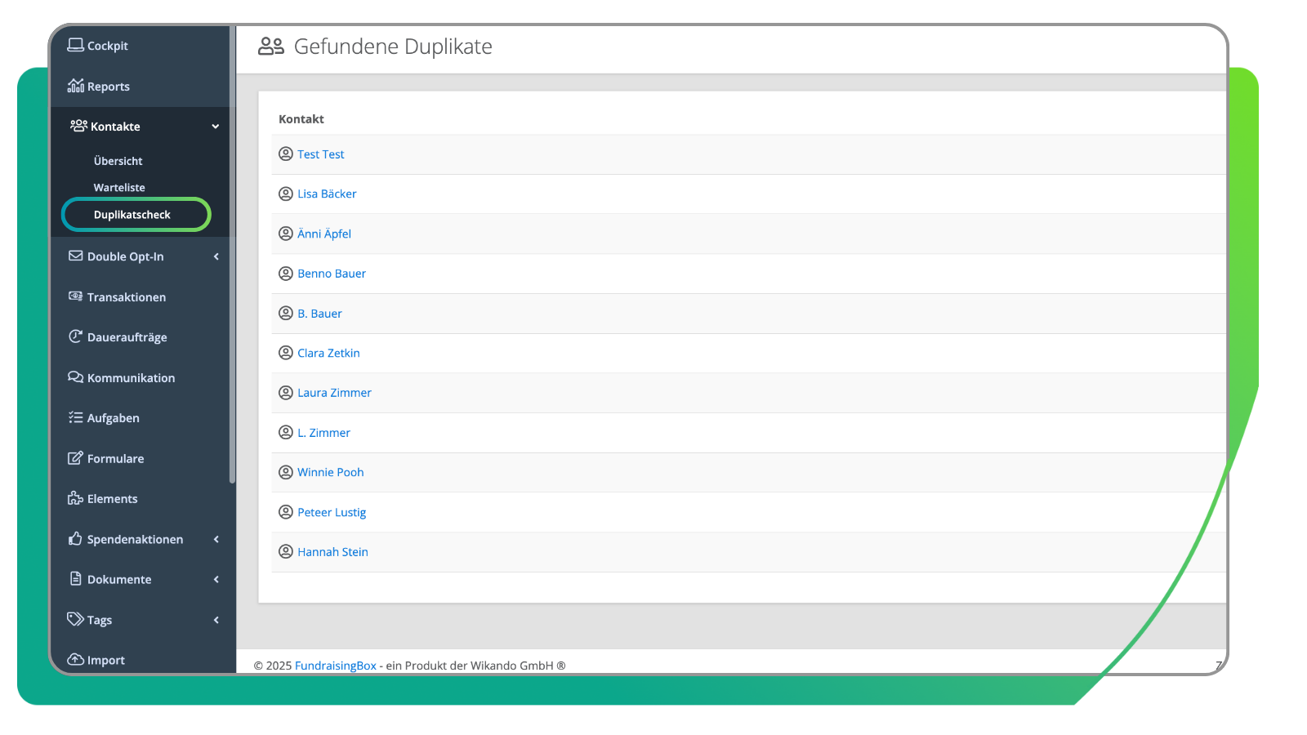Click the person icon beside Winnie Pooh
Viewport: 1307px width, 735px height.
pyautogui.click(x=286, y=472)
